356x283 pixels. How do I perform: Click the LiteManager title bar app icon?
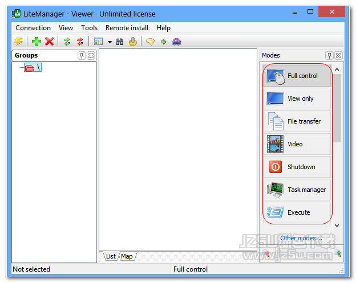tap(17, 14)
